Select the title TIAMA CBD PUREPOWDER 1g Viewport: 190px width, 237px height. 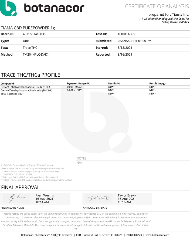pos(28,28)
